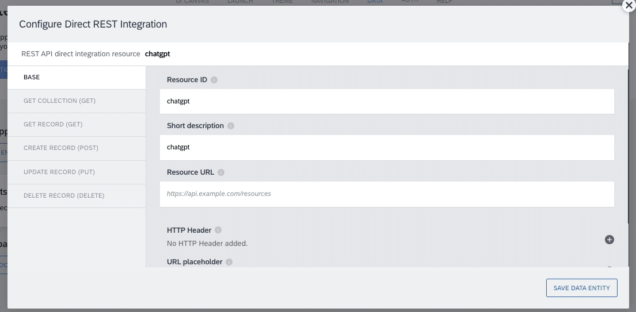The height and width of the screenshot is (312, 636).
Task: Click the HTTP Header info icon
Action: [218, 230]
